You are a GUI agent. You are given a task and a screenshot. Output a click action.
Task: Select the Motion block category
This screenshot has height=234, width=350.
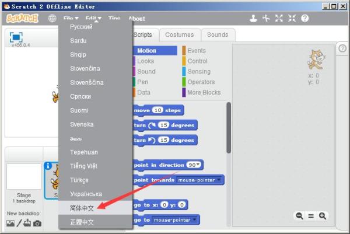click(x=155, y=51)
